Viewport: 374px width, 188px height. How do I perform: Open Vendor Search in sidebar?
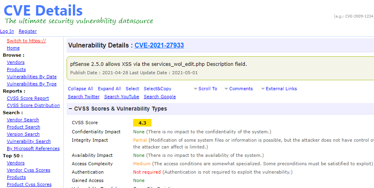pos(23,120)
